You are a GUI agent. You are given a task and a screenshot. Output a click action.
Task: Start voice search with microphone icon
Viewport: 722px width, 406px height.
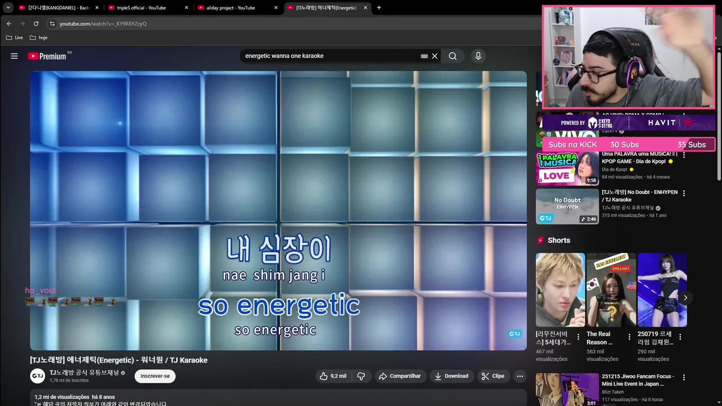(478, 56)
